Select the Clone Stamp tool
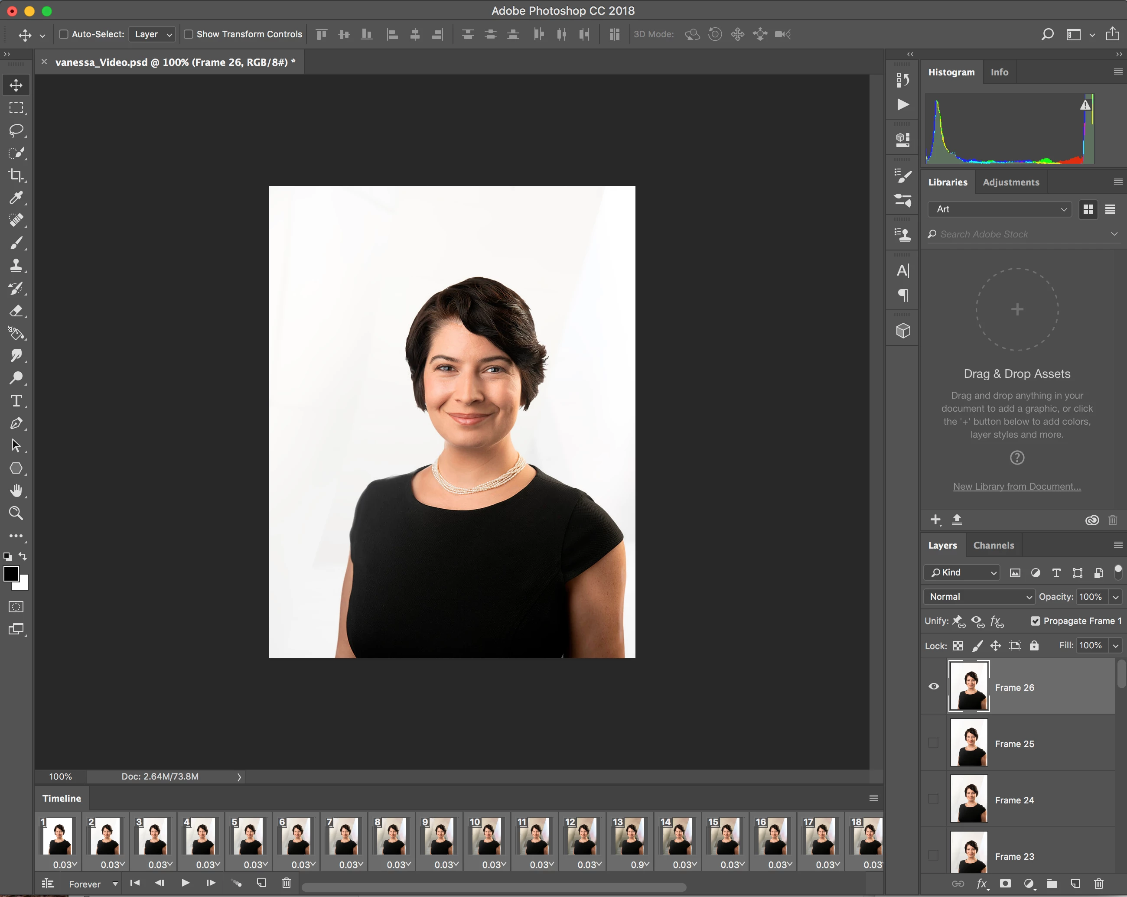Viewport: 1127px width, 897px height. pos(16,265)
